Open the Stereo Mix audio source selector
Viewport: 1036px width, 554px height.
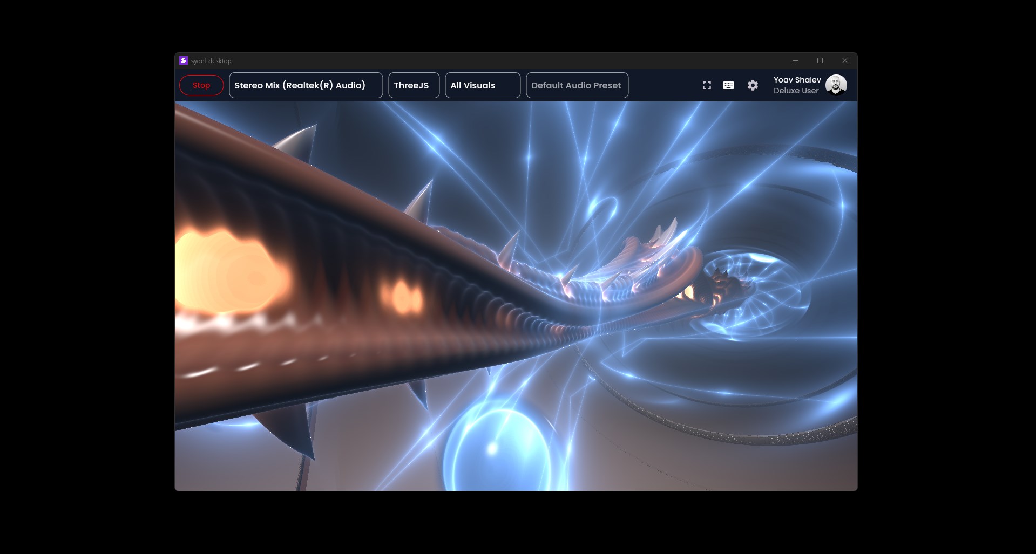pyautogui.click(x=306, y=85)
